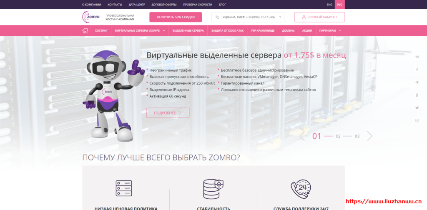This screenshot has width=427, height=210.
Task: Switch language to ENG
Action: pos(329,5)
